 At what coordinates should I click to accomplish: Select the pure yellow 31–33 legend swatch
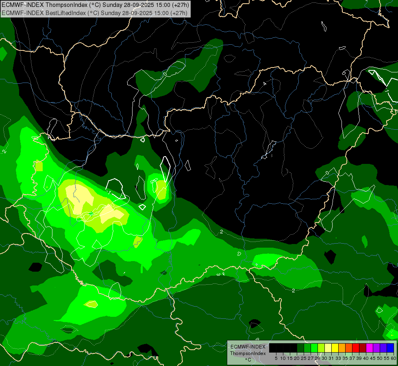click(x=335, y=348)
